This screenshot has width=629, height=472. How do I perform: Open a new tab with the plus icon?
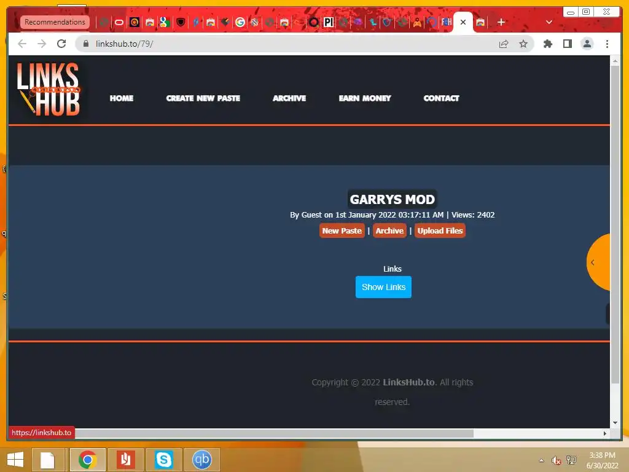point(501,22)
